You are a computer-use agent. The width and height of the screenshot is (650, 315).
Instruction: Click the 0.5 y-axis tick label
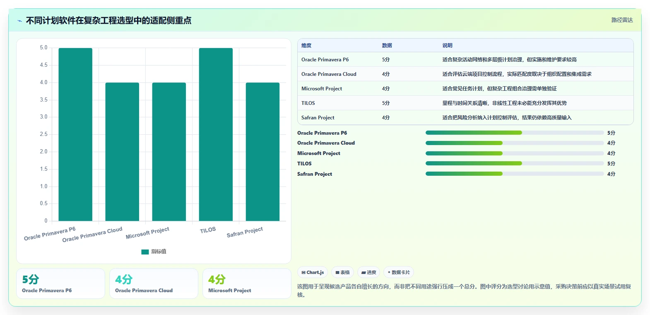point(43,204)
